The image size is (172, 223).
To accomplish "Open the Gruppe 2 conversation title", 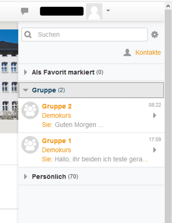I will pyautogui.click(x=57, y=106).
